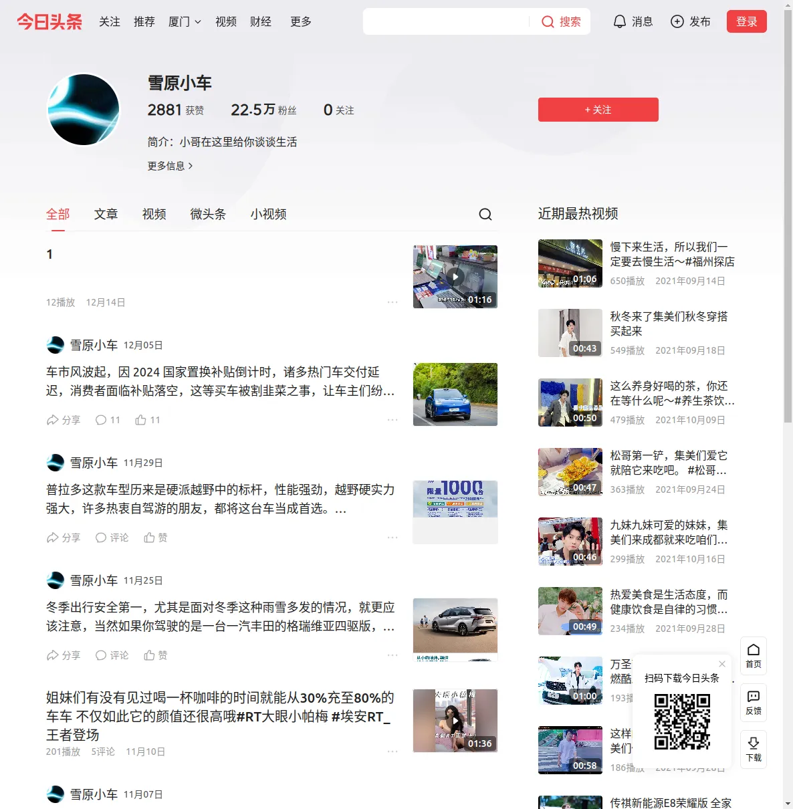The image size is (793, 809).
Task: Open the feed search magnifier icon
Action: click(x=485, y=214)
